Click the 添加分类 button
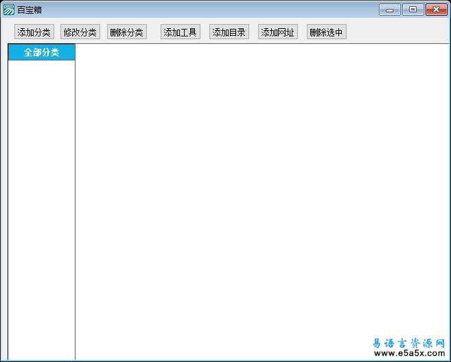Viewport: 451px width, 362px height. pyautogui.click(x=34, y=32)
